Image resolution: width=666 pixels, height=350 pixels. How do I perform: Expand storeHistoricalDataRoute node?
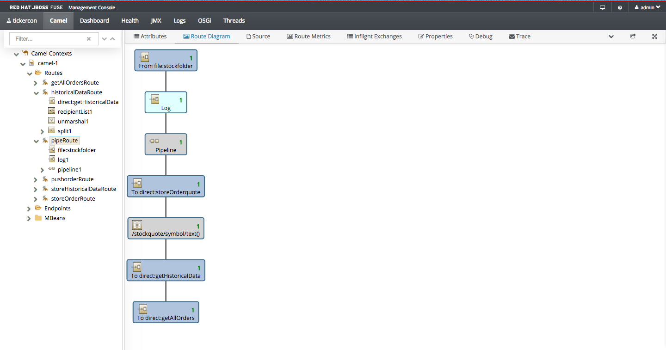point(36,189)
